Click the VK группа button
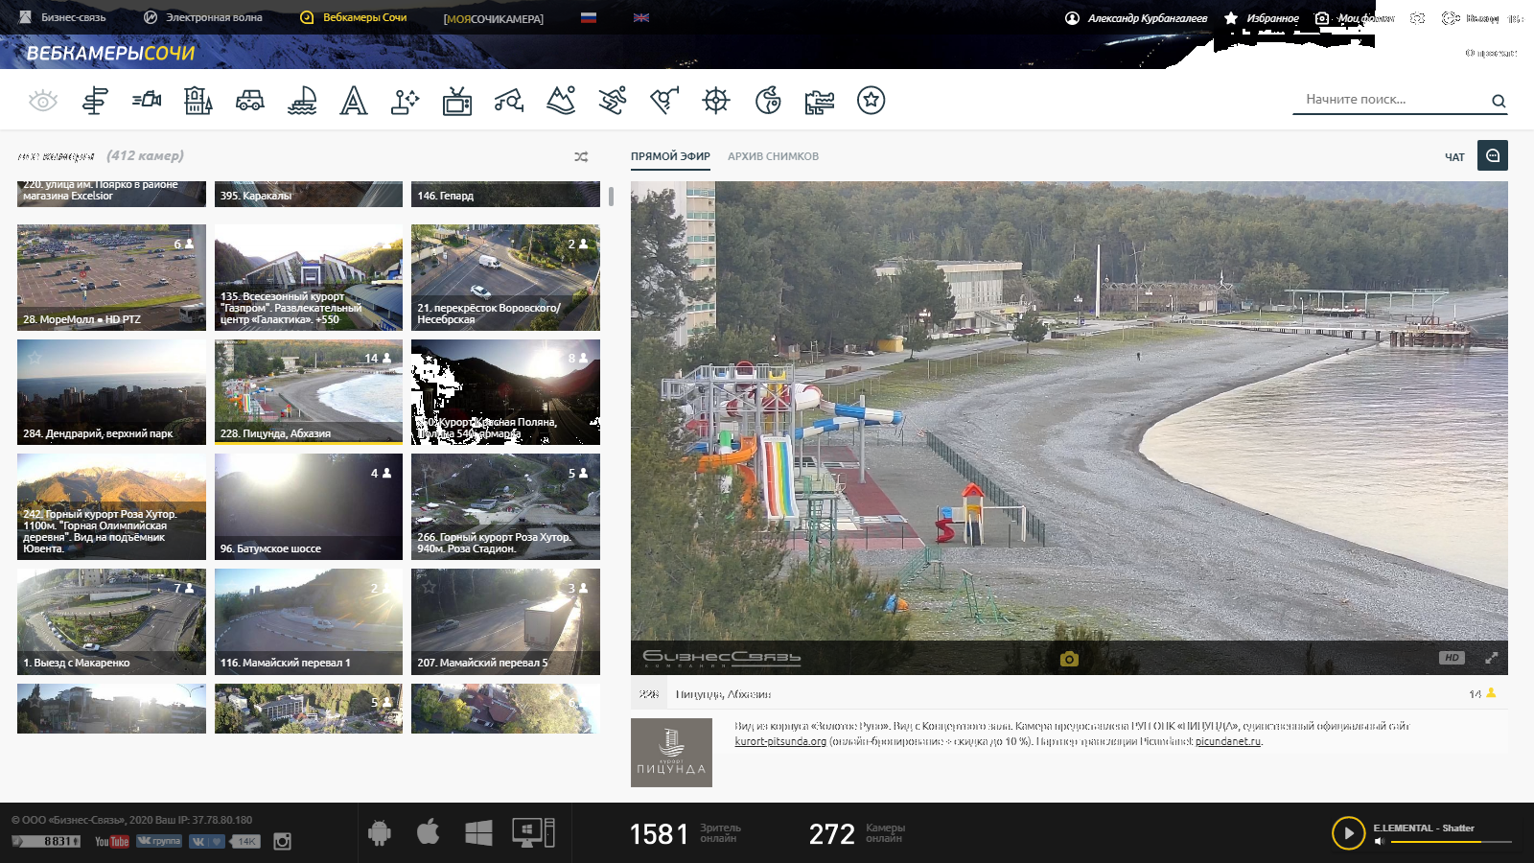Viewport: 1534px width, 863px height. (159, 841)
